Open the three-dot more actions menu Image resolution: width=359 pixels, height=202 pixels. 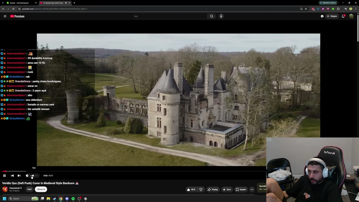252,190
